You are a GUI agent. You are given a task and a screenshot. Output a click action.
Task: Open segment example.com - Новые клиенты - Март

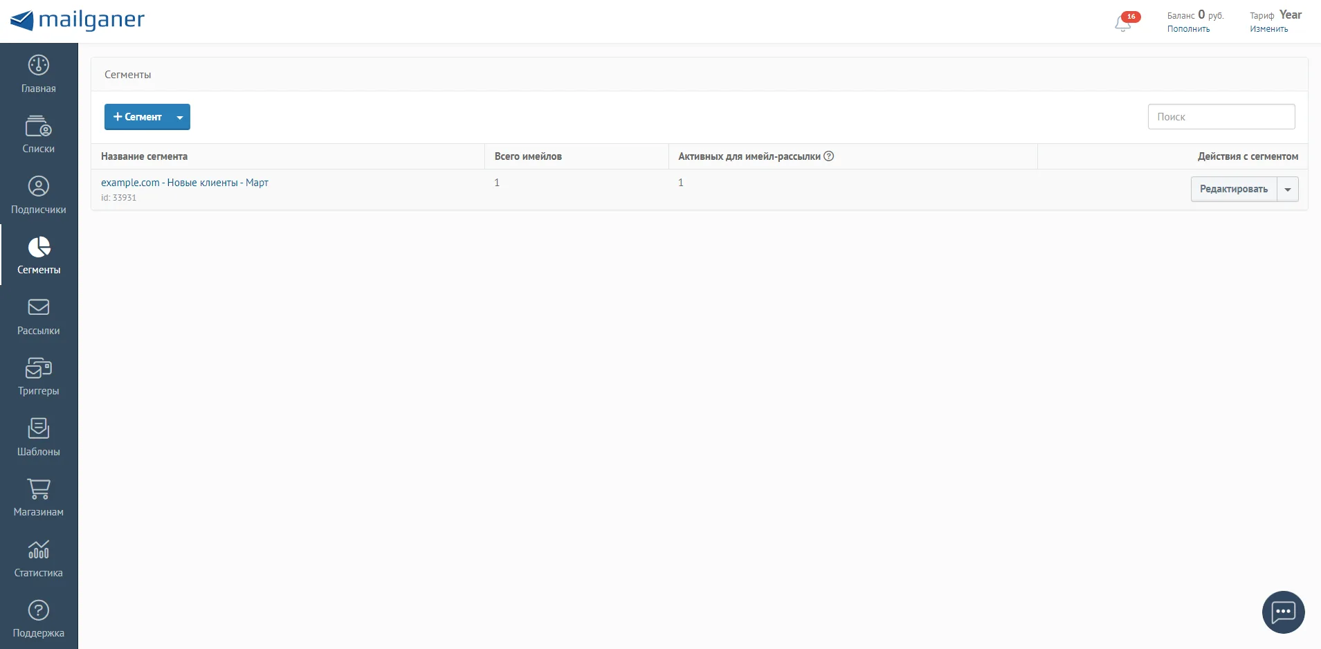click(x=185, y=183)
